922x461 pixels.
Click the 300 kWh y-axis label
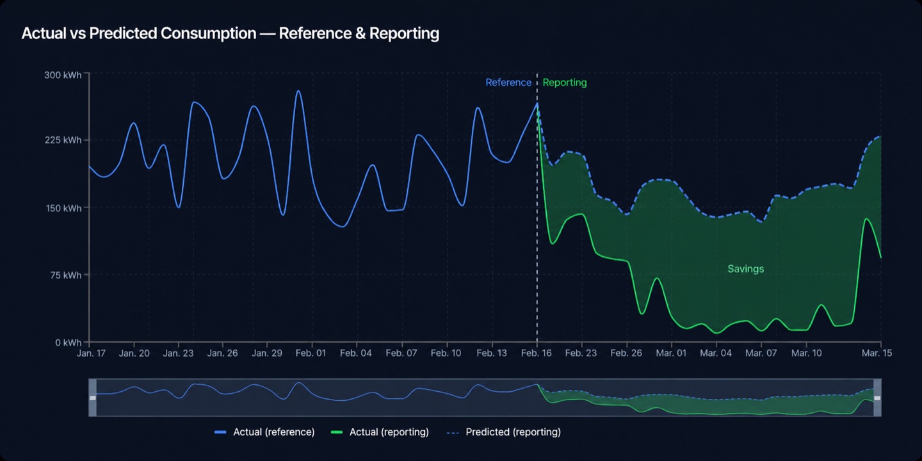pos(63,75)
